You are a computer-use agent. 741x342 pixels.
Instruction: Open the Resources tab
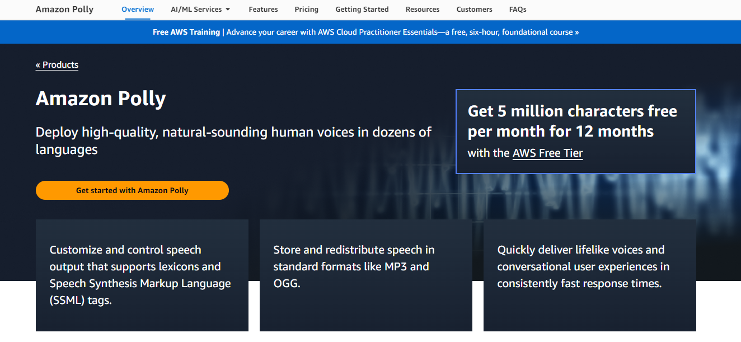423,10
